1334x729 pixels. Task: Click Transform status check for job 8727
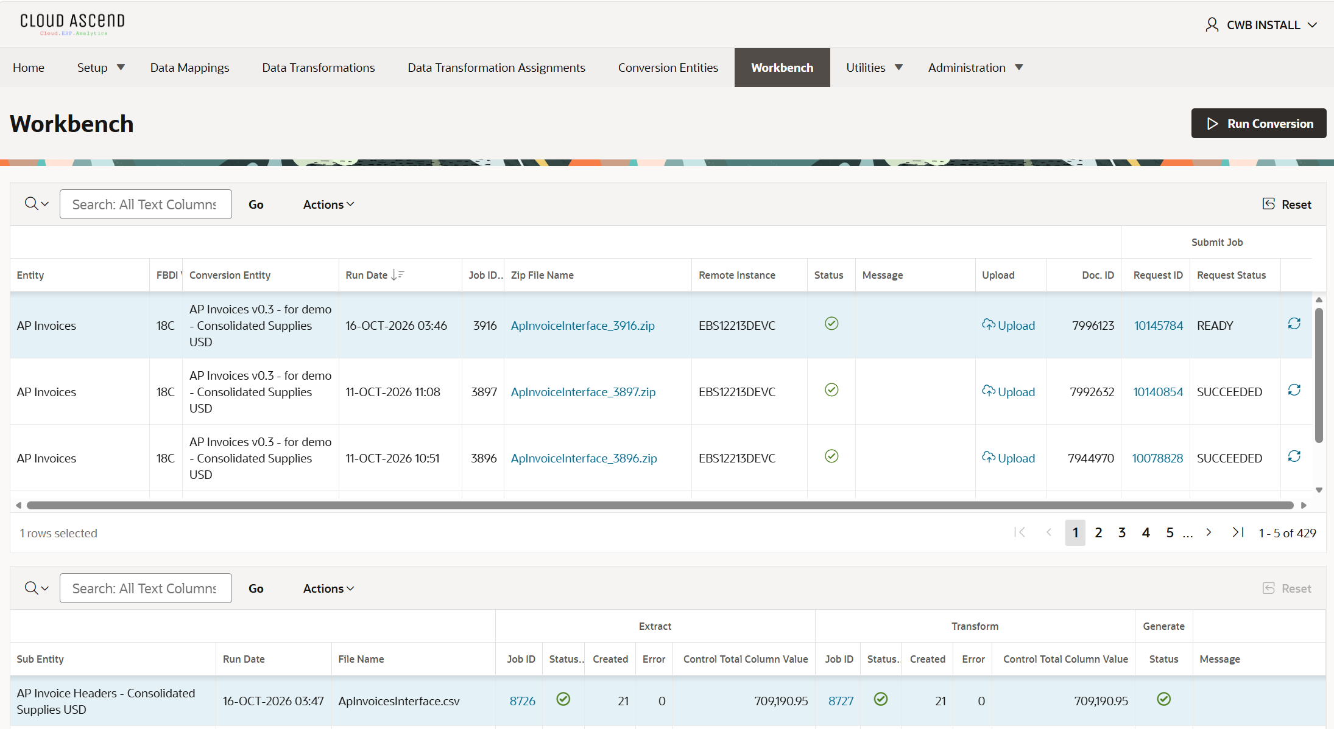coord(881,699)
